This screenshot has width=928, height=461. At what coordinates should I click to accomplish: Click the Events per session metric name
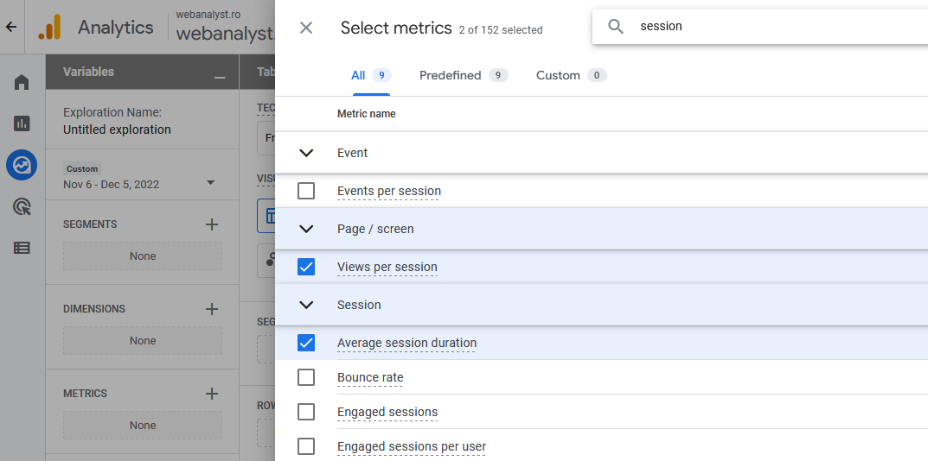[x=389, y=191]
